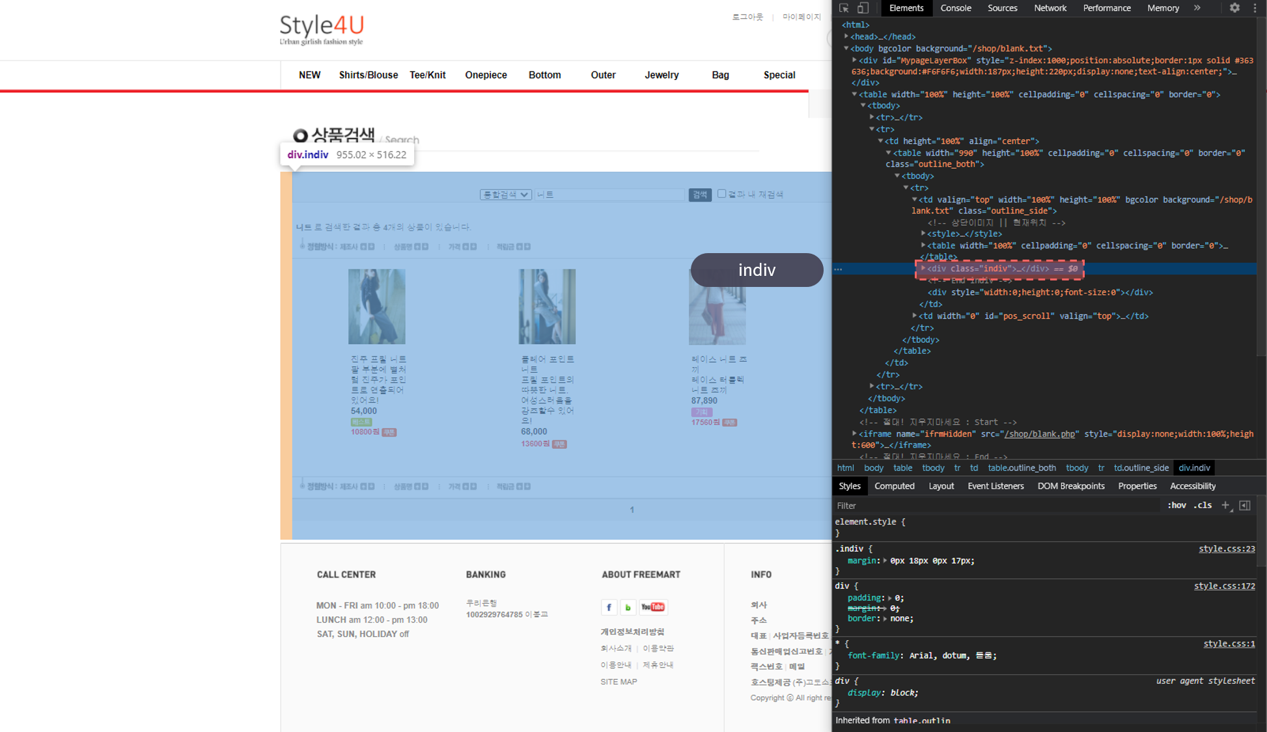
Task: Activate the inspect element picker icon
Action: 844,8
